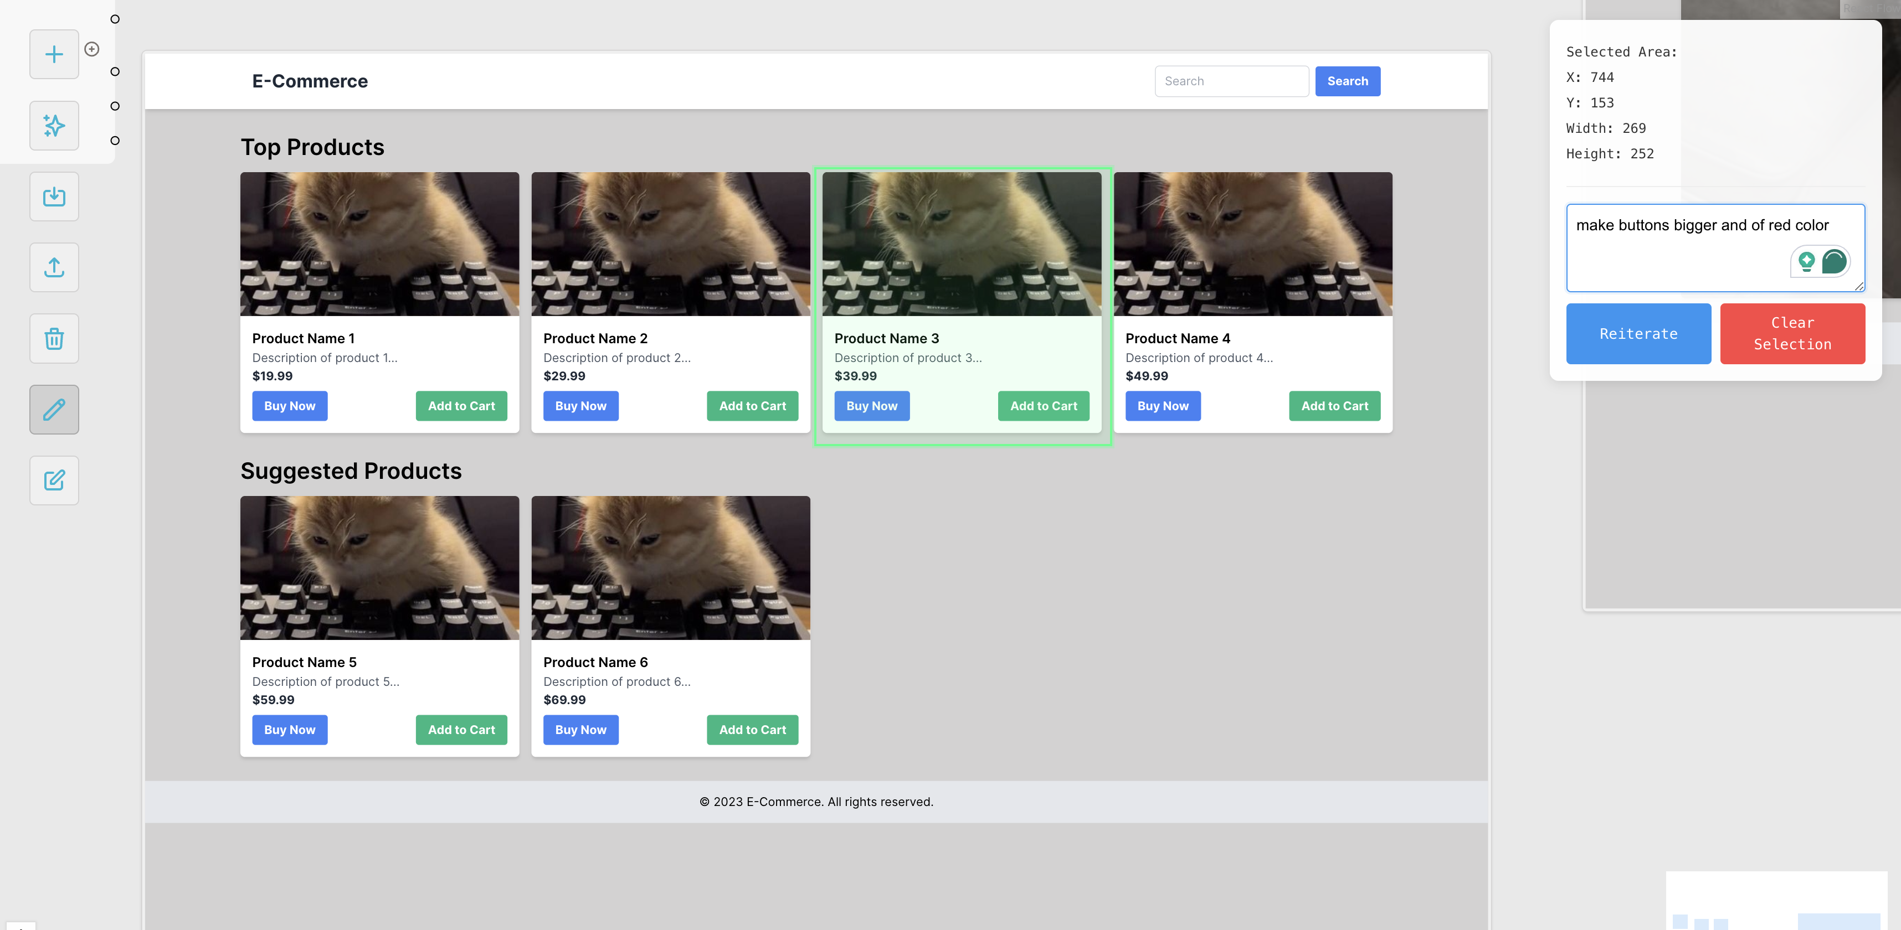Click Add to Cart for Product Name 6

point(752,730)
